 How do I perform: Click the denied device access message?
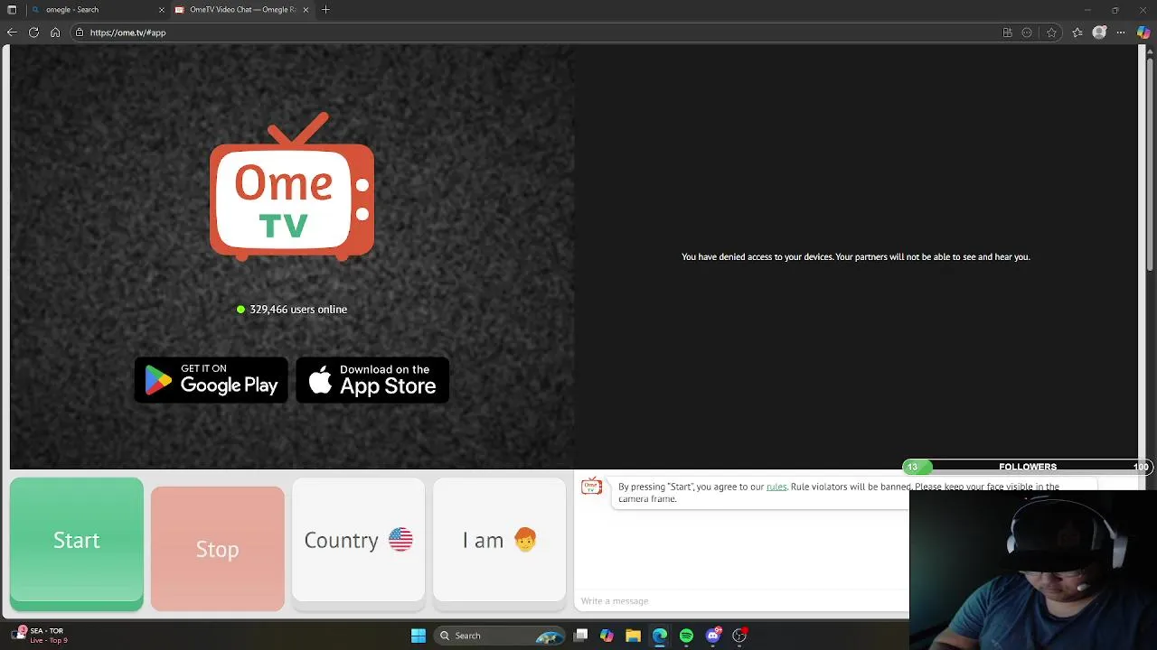point(855,257)
